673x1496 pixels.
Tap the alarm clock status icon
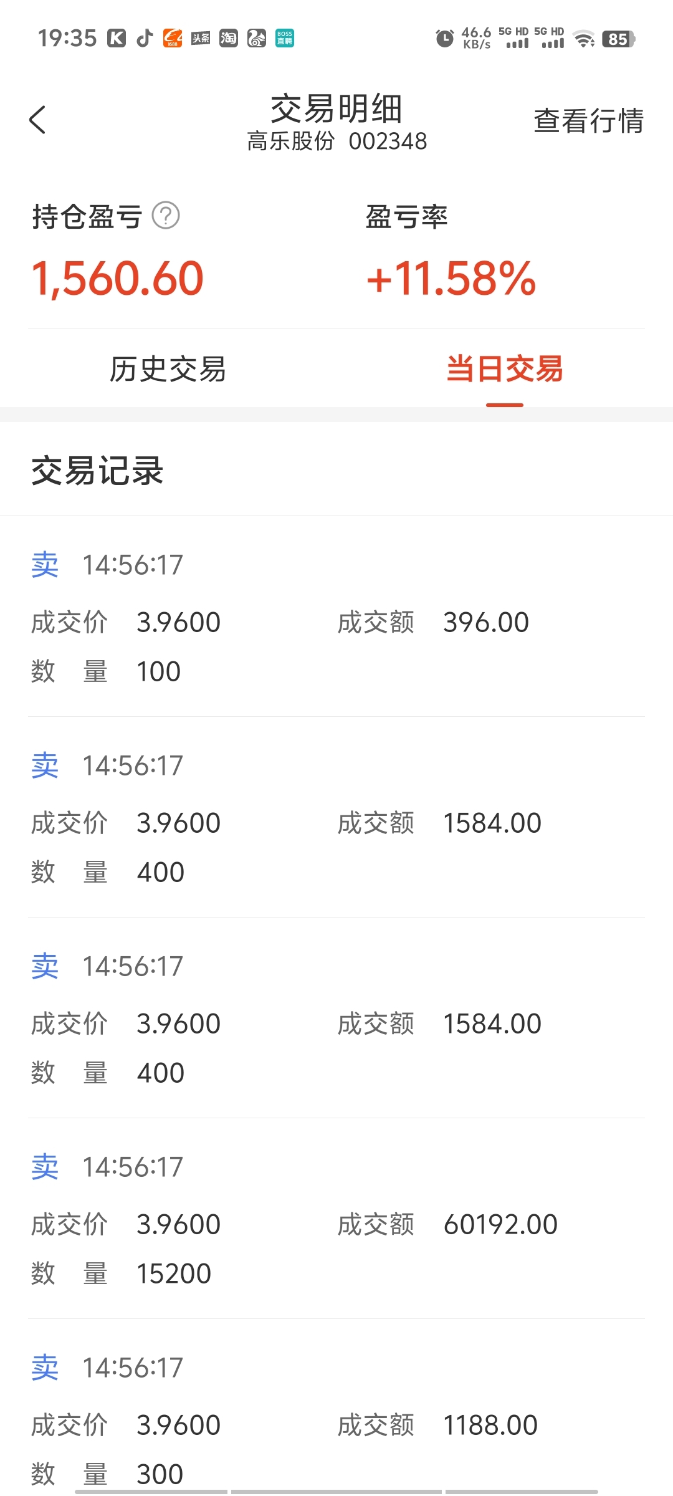coord(444,39)
